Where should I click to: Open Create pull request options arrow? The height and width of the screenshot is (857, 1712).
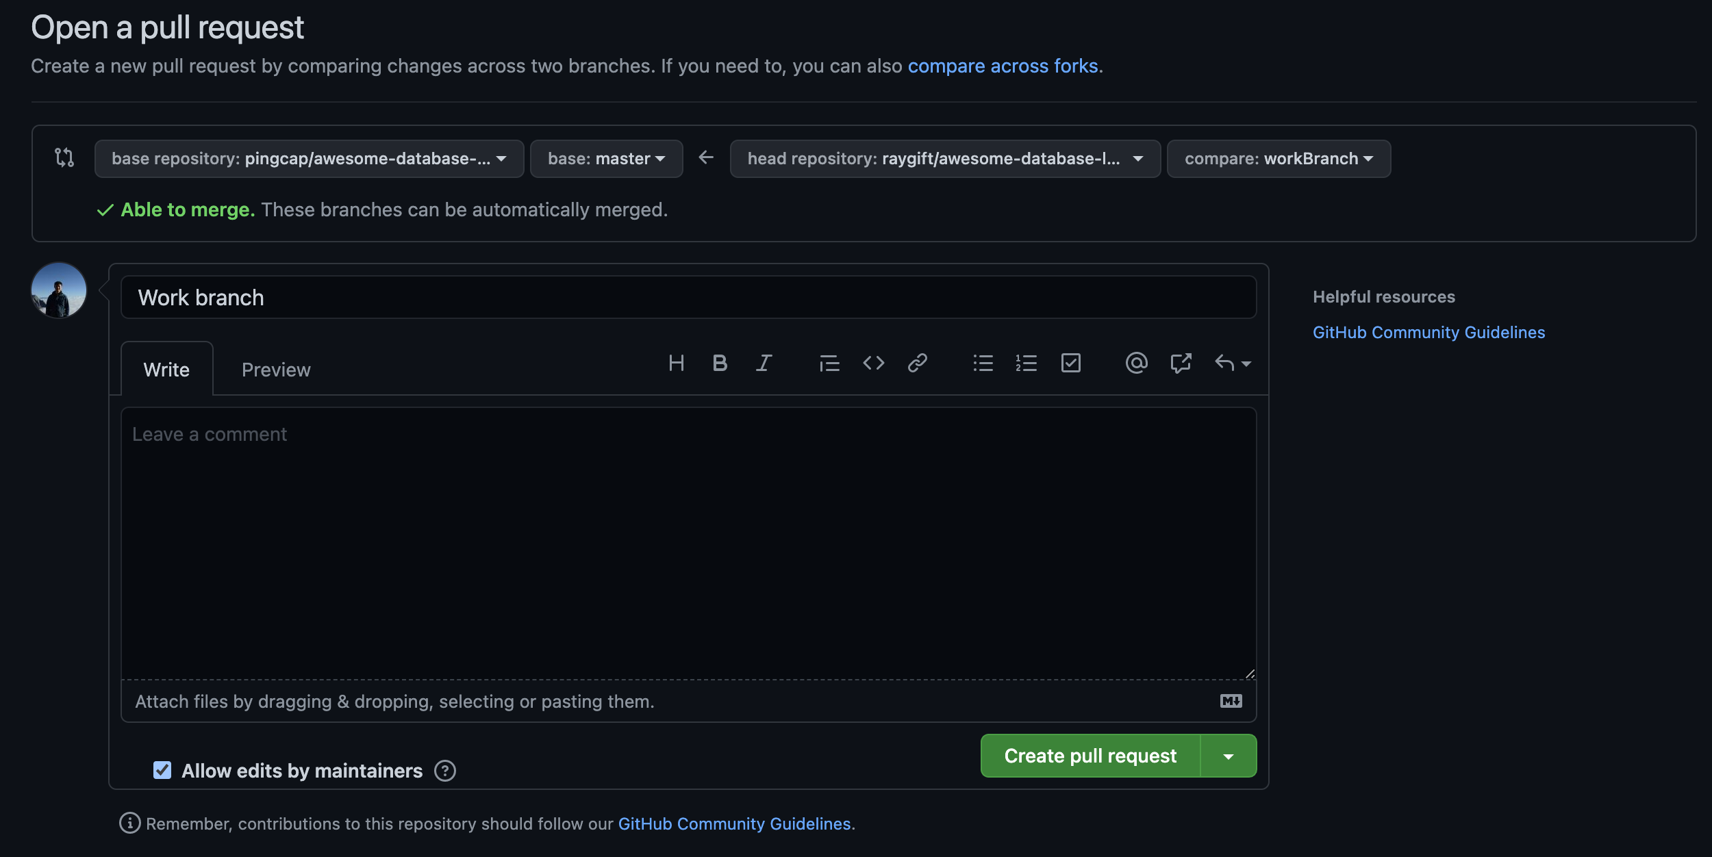click(x=1229, y=756)
